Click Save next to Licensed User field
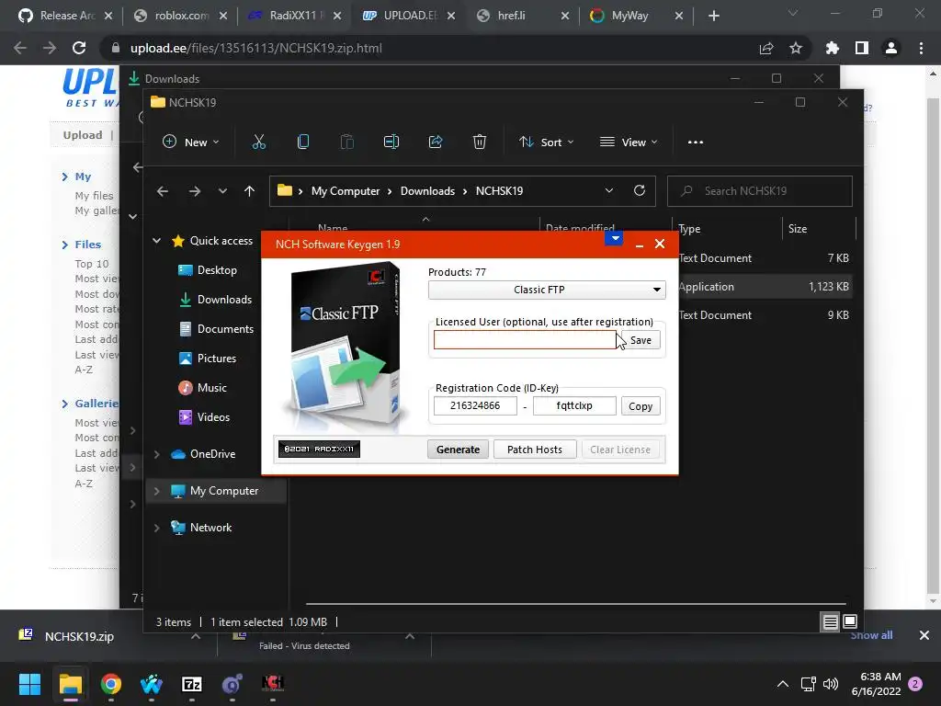 pos(641,340)
